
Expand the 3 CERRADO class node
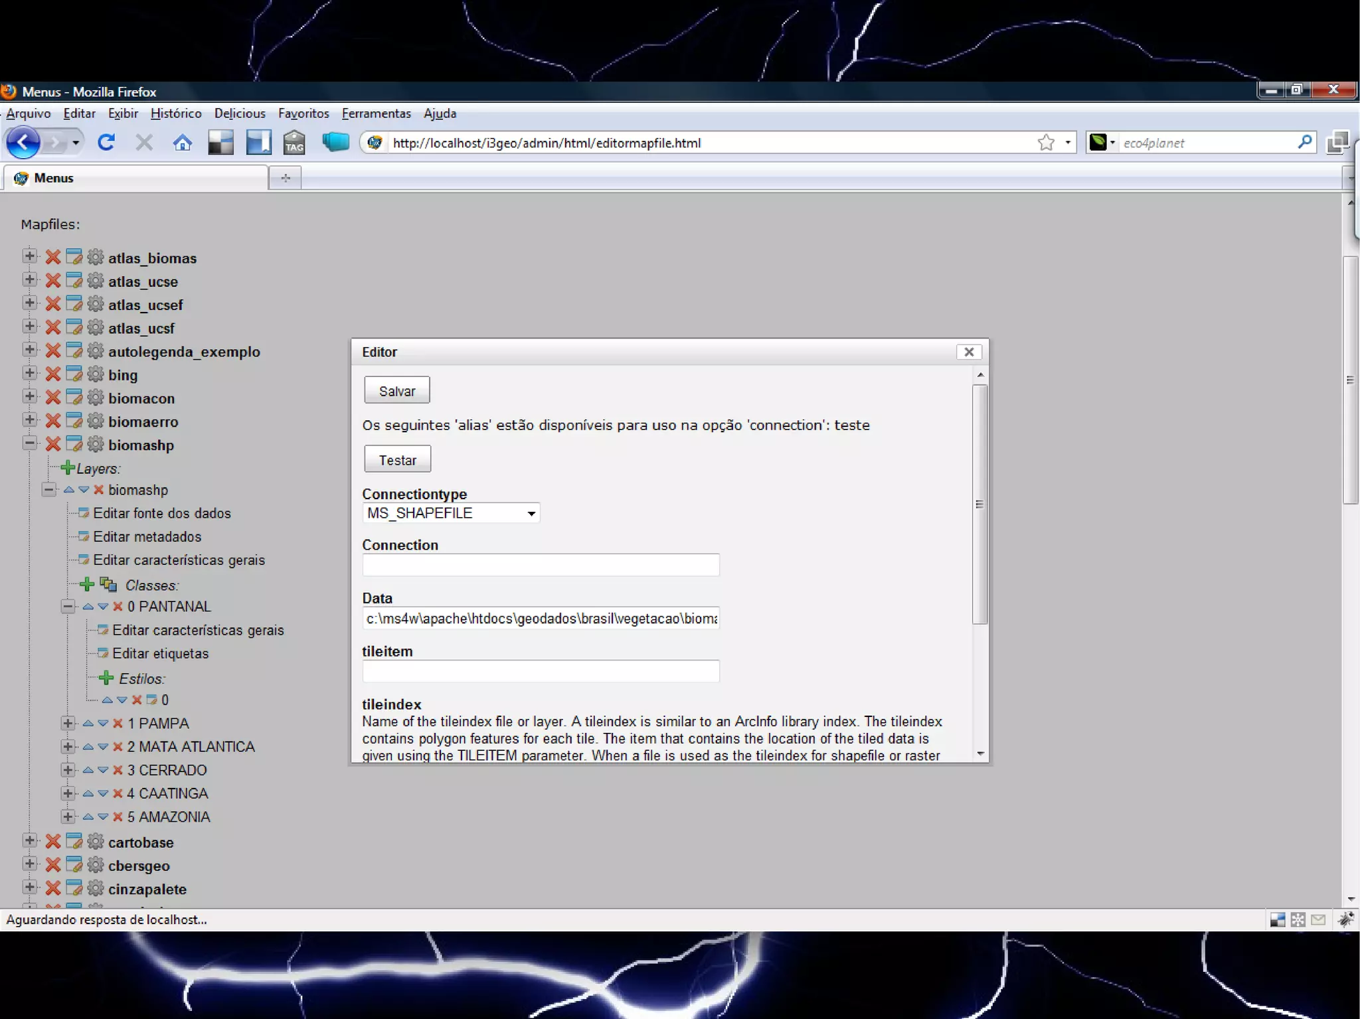68,769
